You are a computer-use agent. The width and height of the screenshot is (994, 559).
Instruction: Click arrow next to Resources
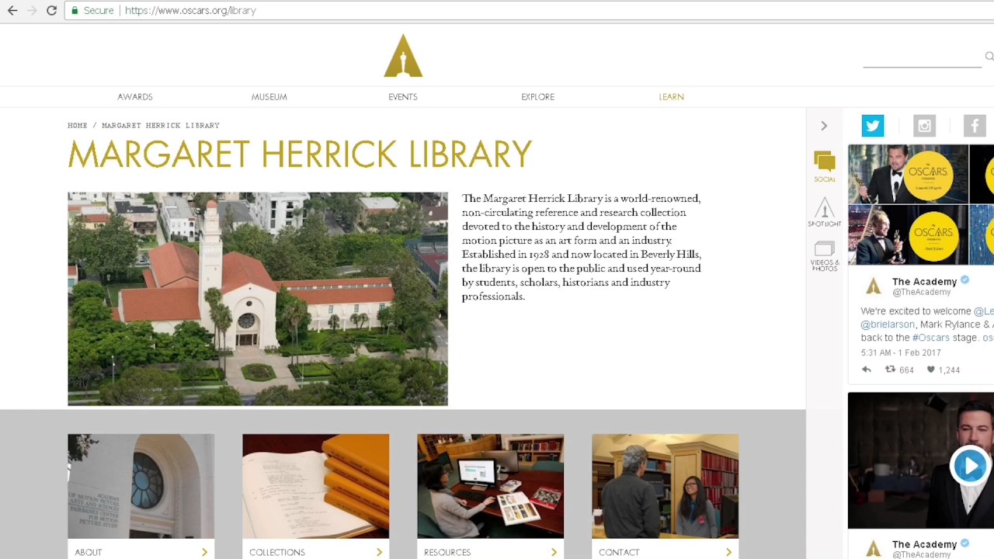(x=554, y=552)
